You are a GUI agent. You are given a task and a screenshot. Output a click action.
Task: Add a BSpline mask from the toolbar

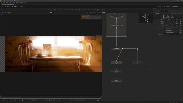91,10
